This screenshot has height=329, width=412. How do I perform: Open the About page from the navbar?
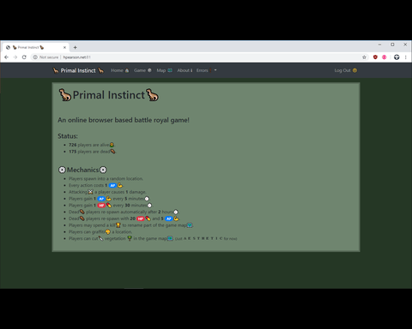coord(185,70)
